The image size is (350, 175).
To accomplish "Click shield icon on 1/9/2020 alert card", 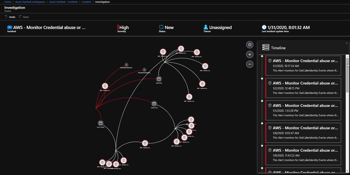I will pyautogui.click(x=270, y=150).
